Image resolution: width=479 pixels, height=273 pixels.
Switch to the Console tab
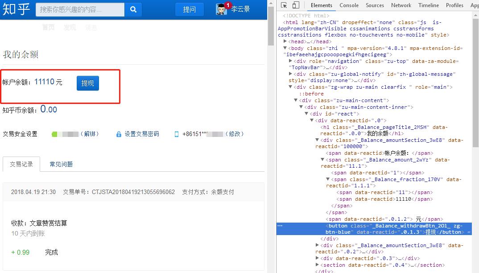pyautogui.click(x=349, y=5)
